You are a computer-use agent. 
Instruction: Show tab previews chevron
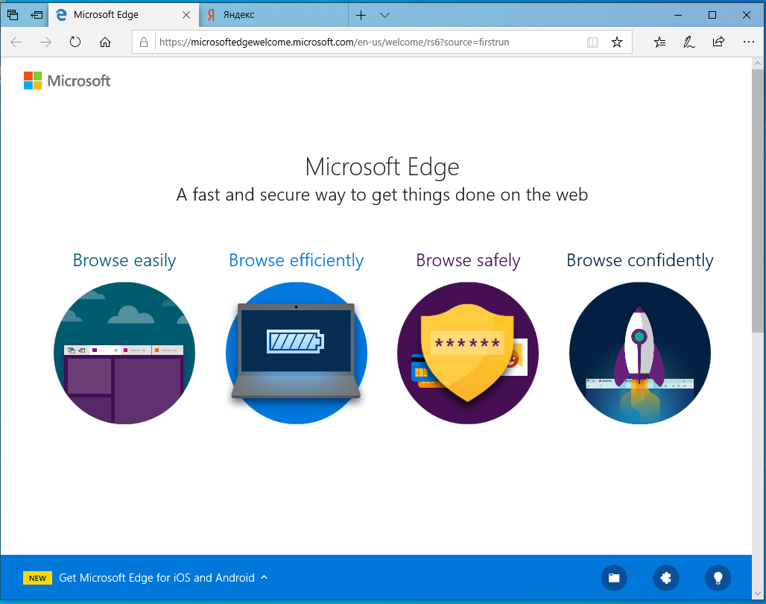tap(385, 15)
